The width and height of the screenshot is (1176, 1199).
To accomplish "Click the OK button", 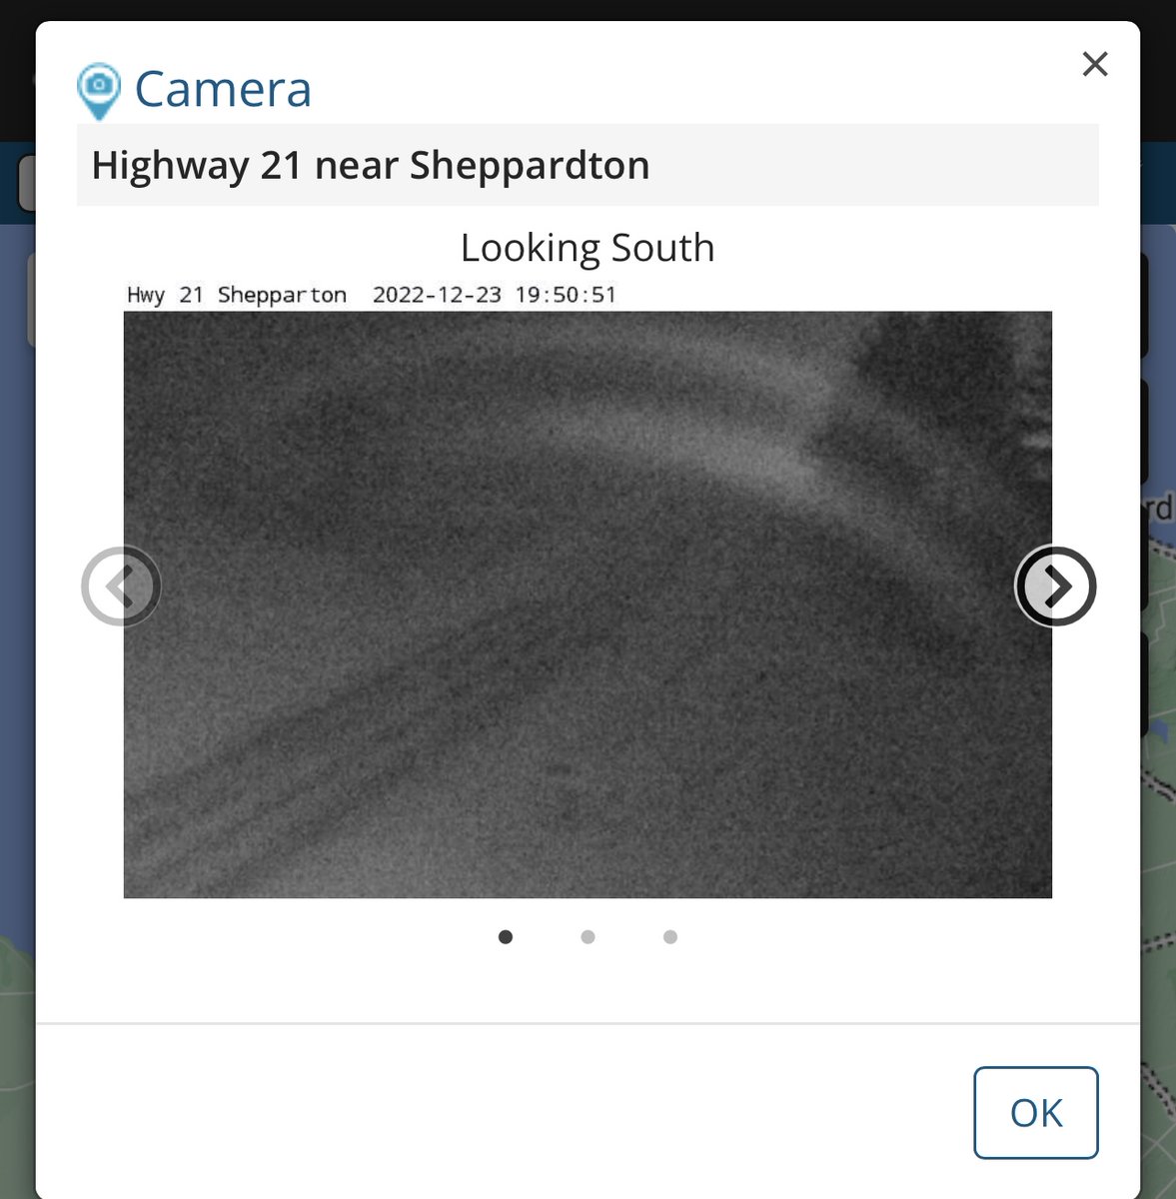I will click(1036, 1113).
